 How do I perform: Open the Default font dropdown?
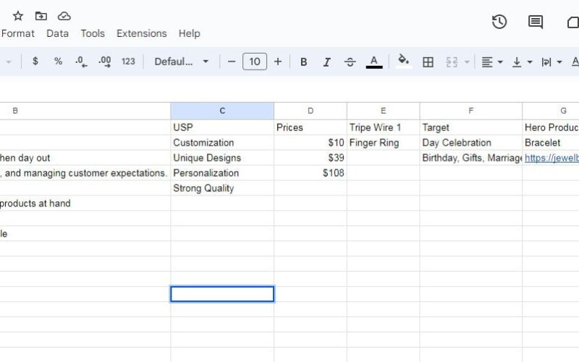182,62
